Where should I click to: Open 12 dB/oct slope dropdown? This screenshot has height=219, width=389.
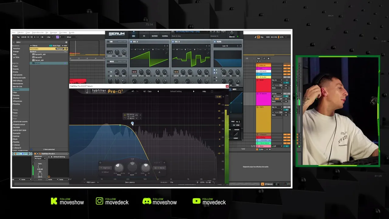click(105, 172)
